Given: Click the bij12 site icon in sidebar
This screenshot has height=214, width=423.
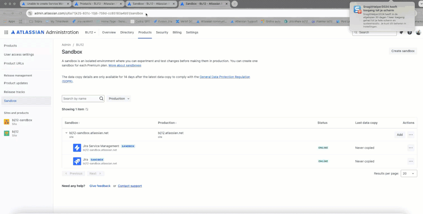Looking at the screenshot, I should [7, 133].
